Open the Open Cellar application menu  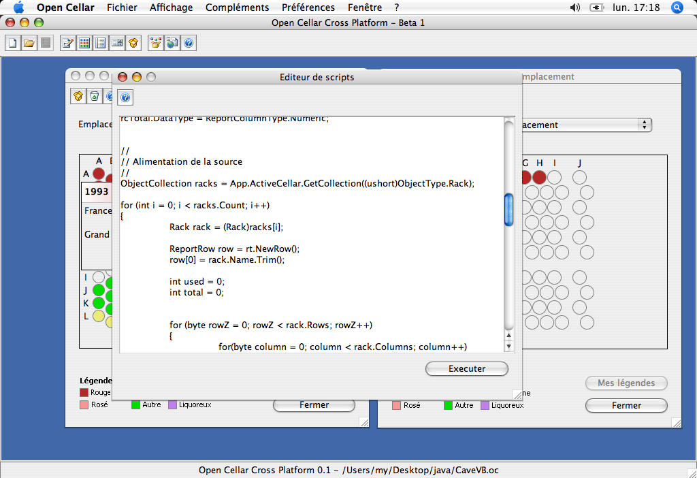(x=65, y=7)
